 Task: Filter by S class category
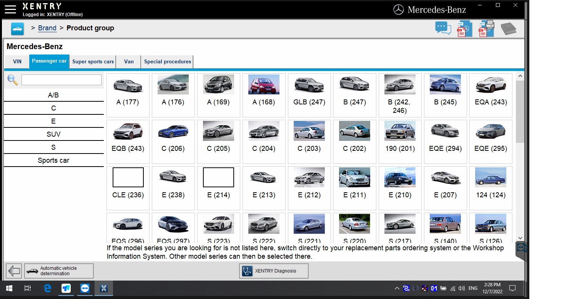[53, 147]
